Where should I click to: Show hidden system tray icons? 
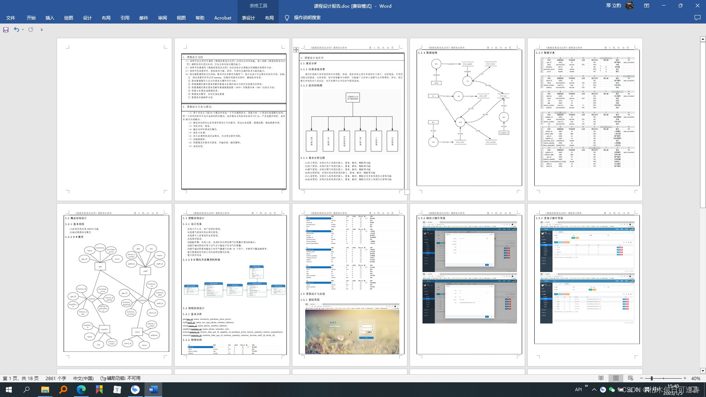(594, 390)
